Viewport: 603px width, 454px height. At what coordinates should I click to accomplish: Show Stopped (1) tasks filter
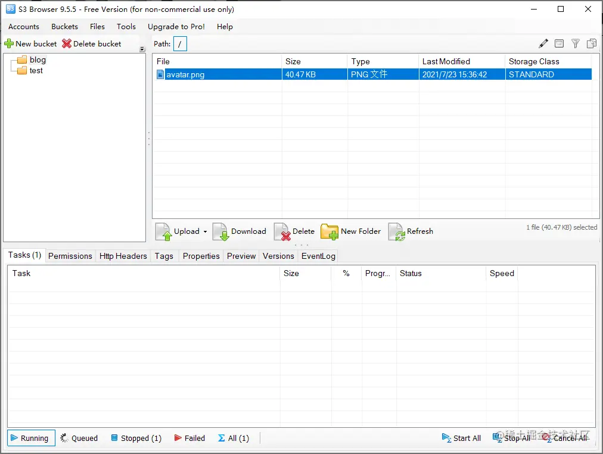click(x=136, y=438)
